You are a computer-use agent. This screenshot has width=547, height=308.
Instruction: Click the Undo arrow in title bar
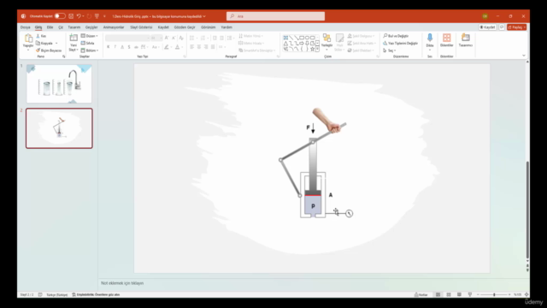click(x=79, y=16)
